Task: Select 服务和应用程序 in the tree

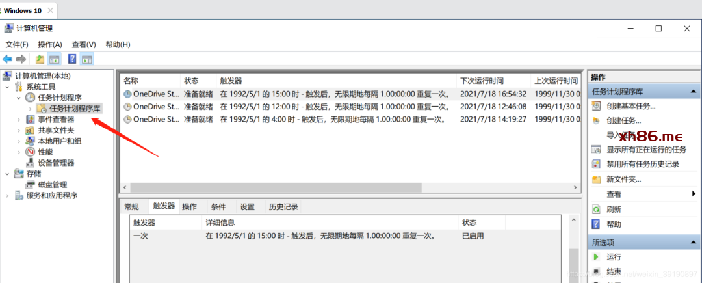Action: coord(52,196)
